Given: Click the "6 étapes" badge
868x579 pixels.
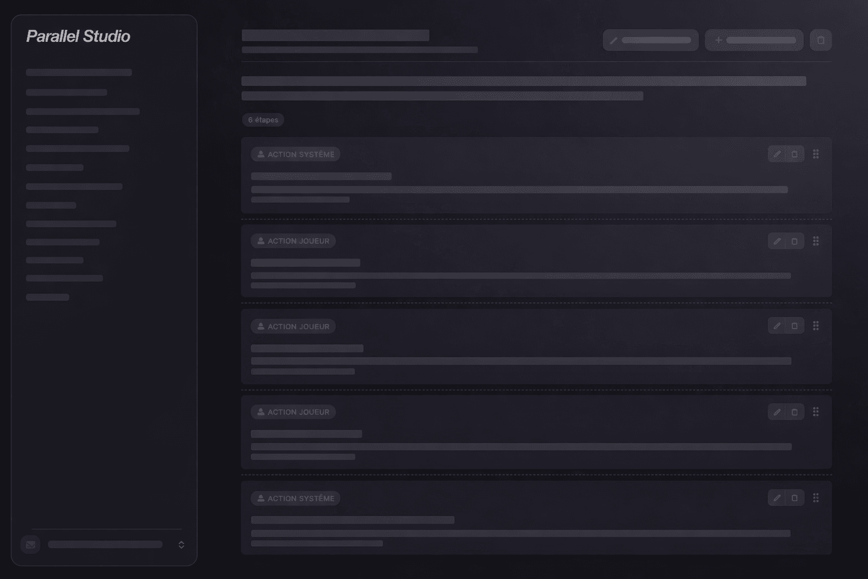Looking at the screenshot, I should 263,120.
